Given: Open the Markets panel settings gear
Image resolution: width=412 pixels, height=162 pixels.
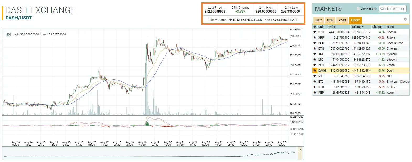Looking at the screenshot, I should [x=405, y=19].
